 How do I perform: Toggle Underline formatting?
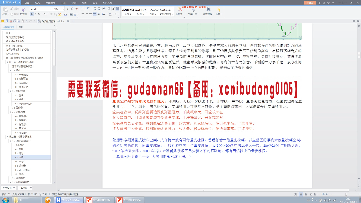pyautogui.click(x=39, y=14)
